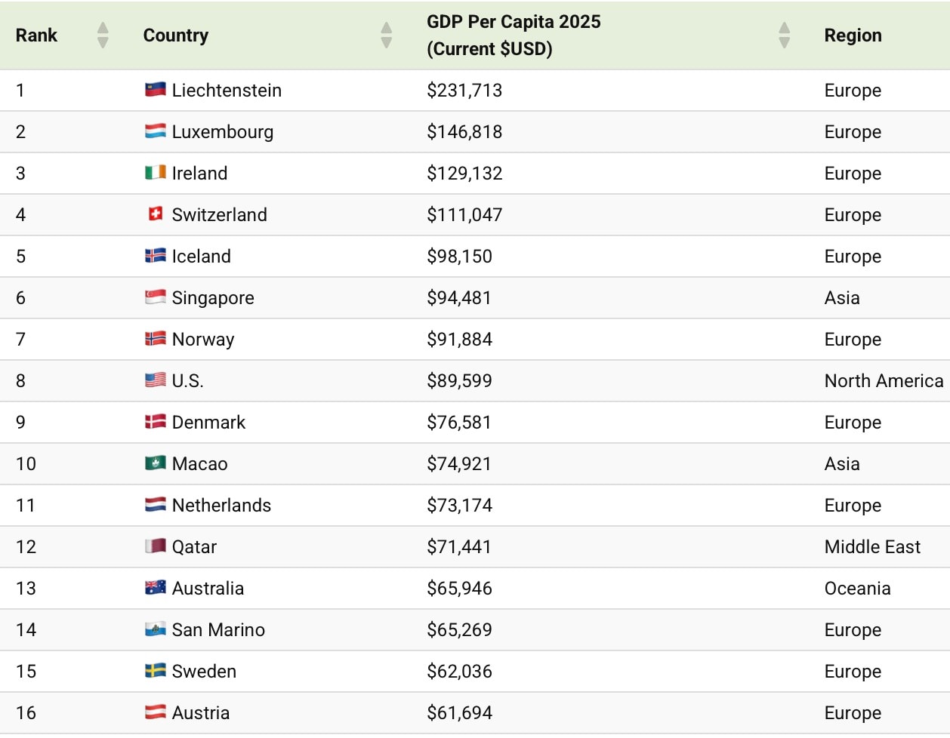Click Austria's GDP value $61,694

click(459, 713)
